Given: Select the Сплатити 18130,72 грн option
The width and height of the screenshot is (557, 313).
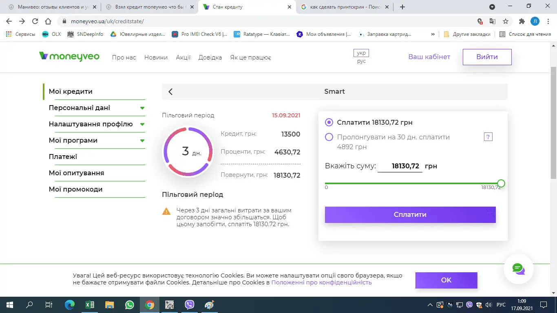Looking at the screenshot, I should click(329, 122).
